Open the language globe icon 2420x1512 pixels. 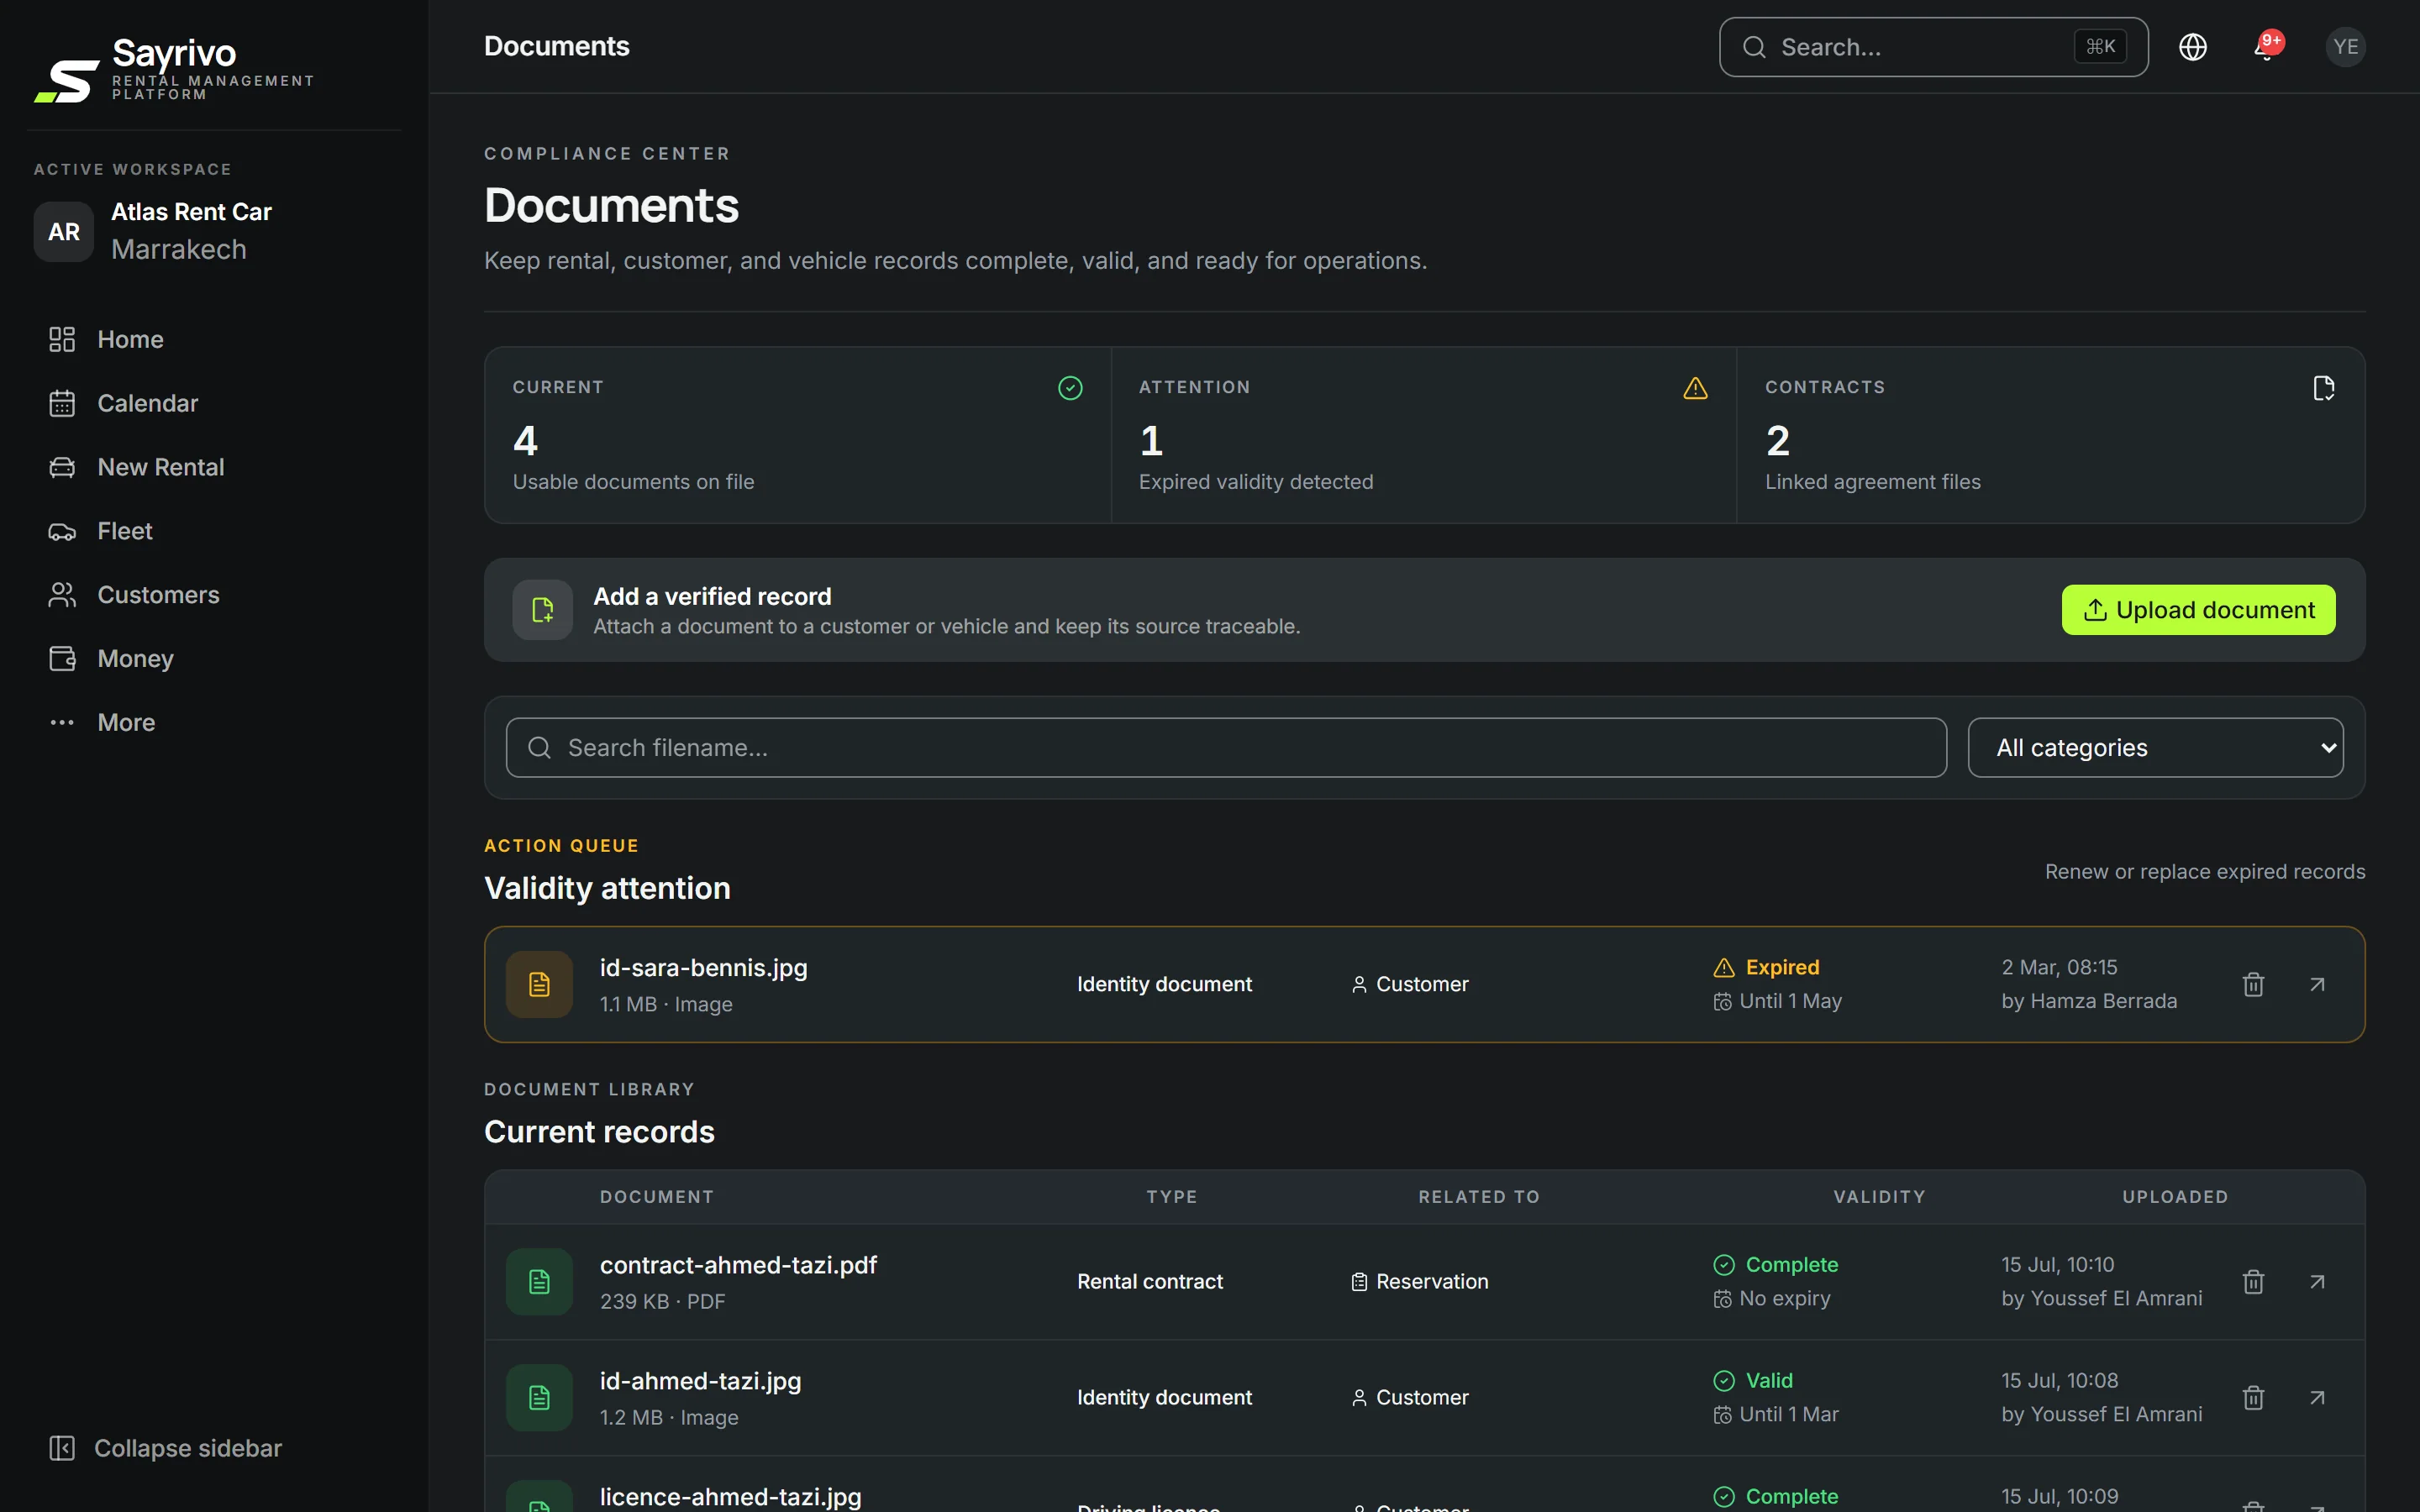[2192, 47]
